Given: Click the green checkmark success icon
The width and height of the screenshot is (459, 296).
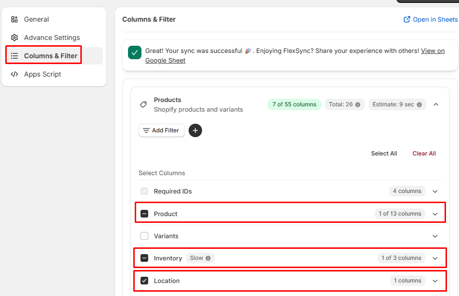Looking at the screenshot, I should tap(135, 52).
